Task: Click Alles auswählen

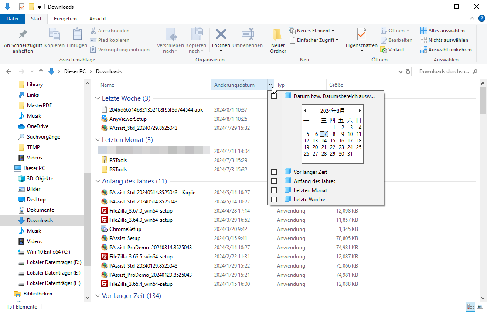Action: 443,31
